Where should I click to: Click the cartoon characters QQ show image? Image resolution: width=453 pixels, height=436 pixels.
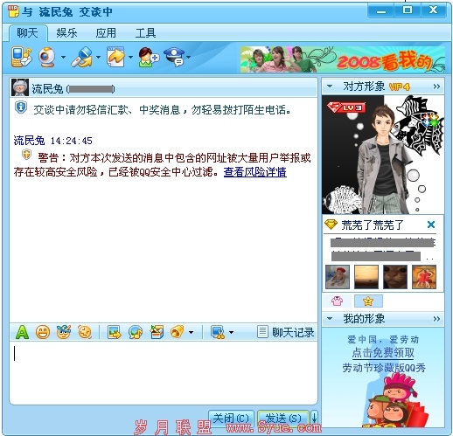click(x=396, y=400)
